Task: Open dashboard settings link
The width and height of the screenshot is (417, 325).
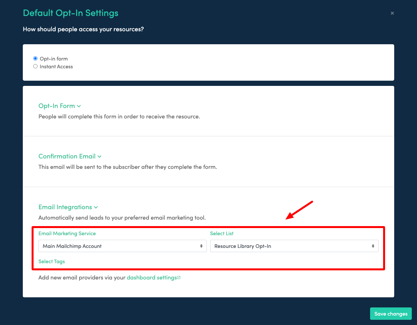Action: tap(151, 278)
